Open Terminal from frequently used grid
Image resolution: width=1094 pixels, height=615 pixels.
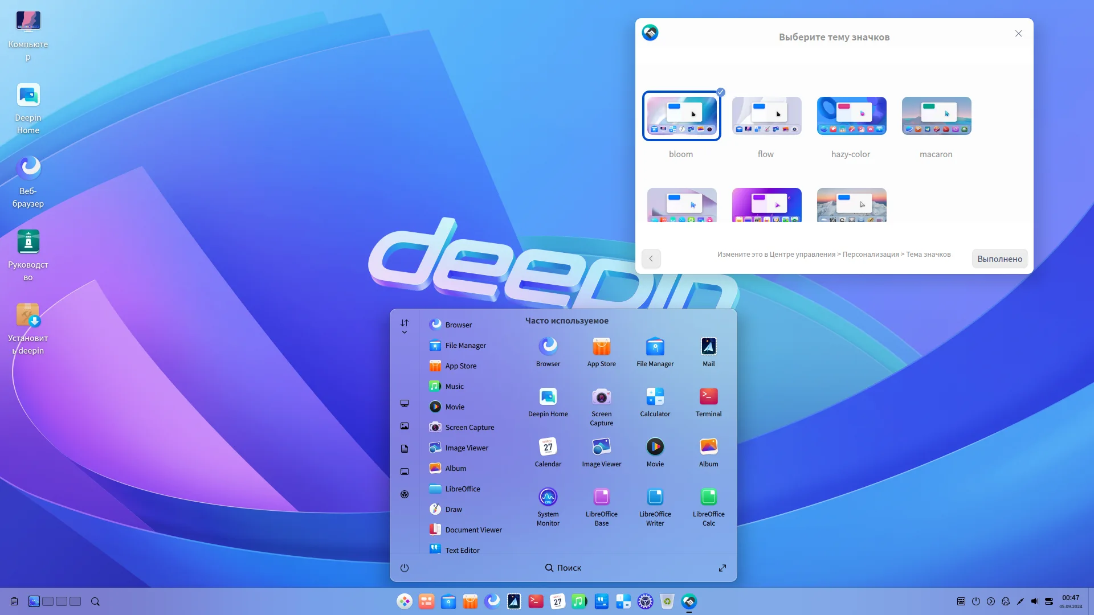pyautogui.click(x=708, y=397)
